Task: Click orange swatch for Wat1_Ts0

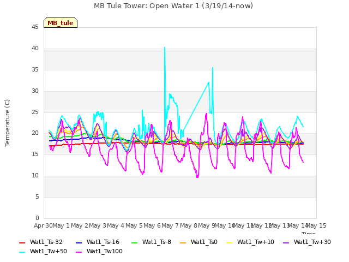Action: [183, 242]
